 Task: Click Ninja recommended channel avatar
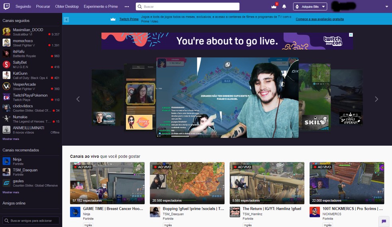click(x=6, y=161)
